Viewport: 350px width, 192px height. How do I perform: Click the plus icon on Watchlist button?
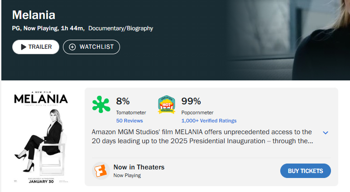tap(72, 47)
